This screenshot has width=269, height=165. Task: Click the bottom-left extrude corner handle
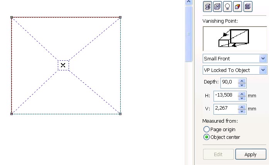[12, 113]
